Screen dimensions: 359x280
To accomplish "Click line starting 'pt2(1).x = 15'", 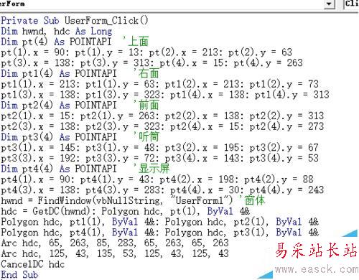I will 162,116.
